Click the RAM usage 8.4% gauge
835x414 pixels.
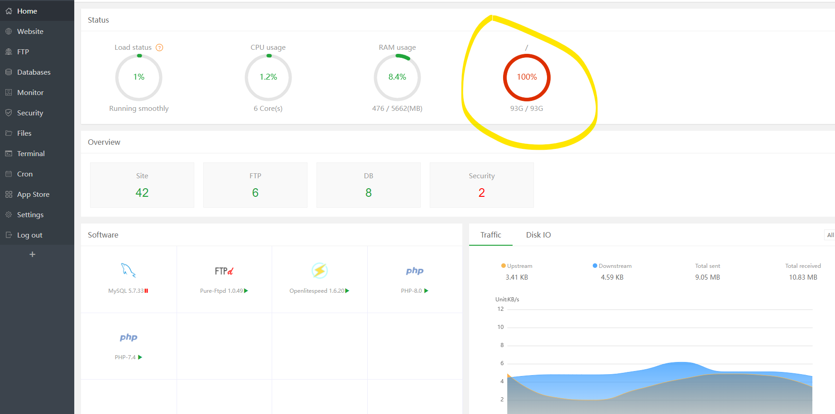397,77
